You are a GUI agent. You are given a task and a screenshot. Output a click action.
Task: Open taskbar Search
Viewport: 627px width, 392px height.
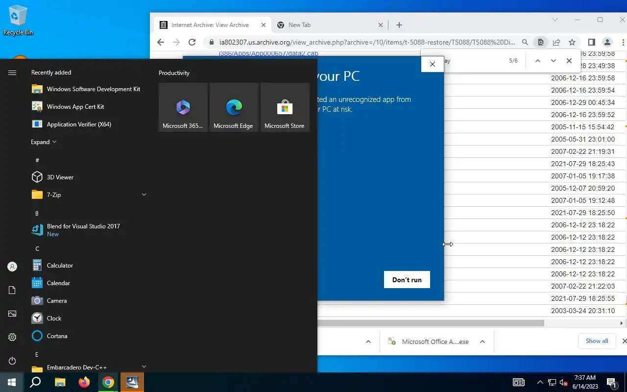point(35,382)
